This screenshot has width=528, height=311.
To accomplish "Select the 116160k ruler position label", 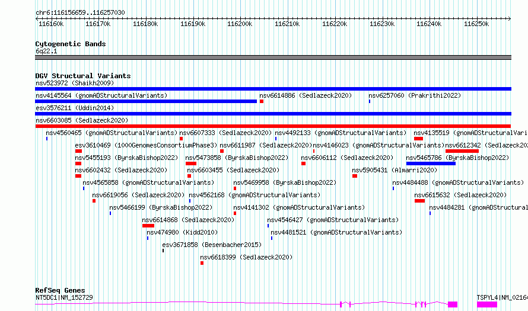I will click(51, 24).
